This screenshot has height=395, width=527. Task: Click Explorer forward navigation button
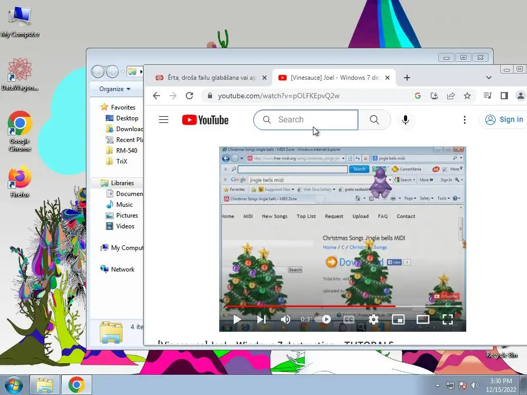pos(112,71)
